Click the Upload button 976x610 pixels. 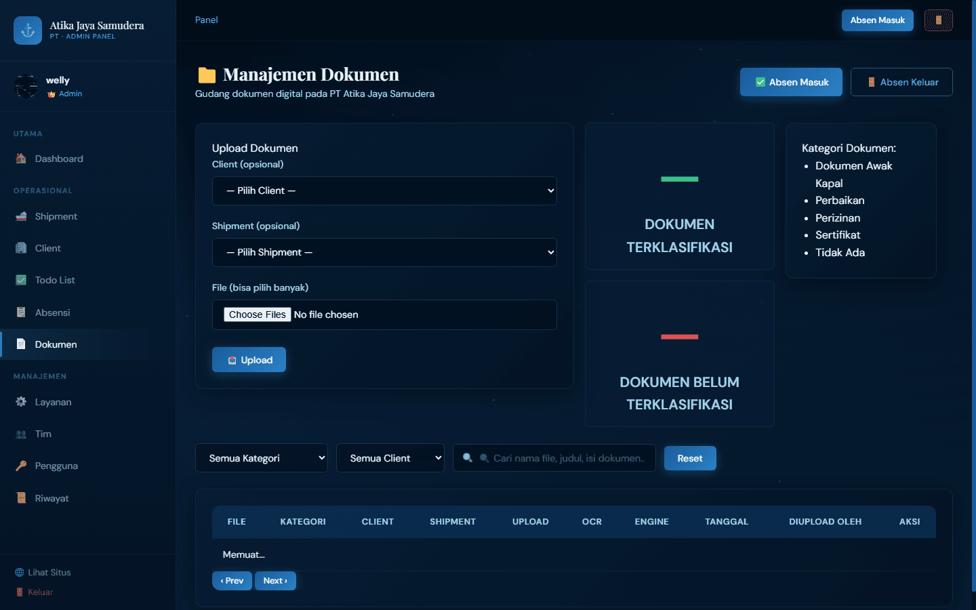click(x=249, y=360)
